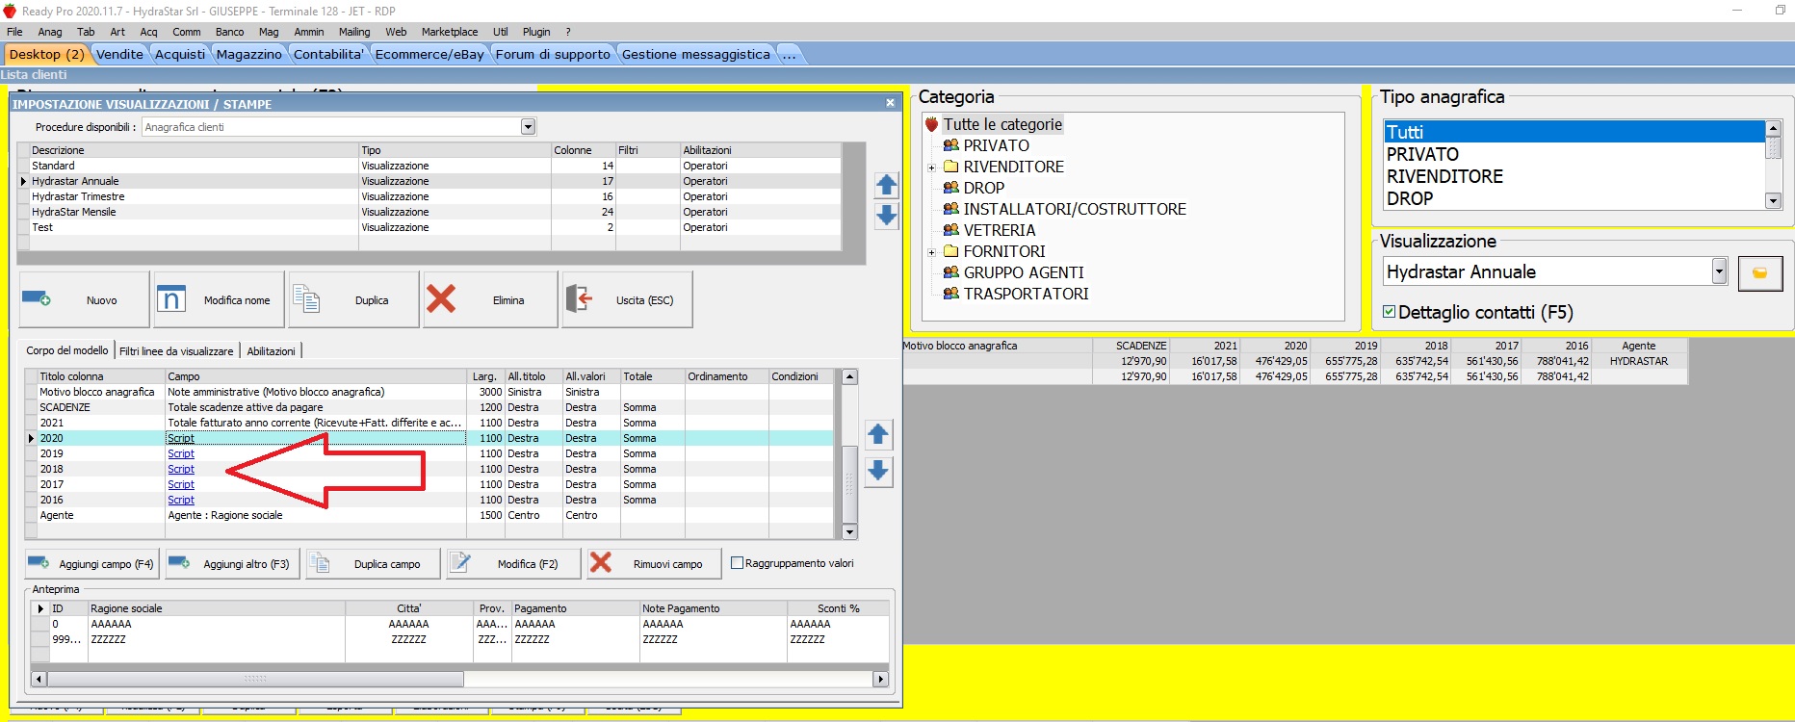Exit dialog with Uscita (ESC) button
Viewport: 1795px width, 722px height.
coord(626,299)
